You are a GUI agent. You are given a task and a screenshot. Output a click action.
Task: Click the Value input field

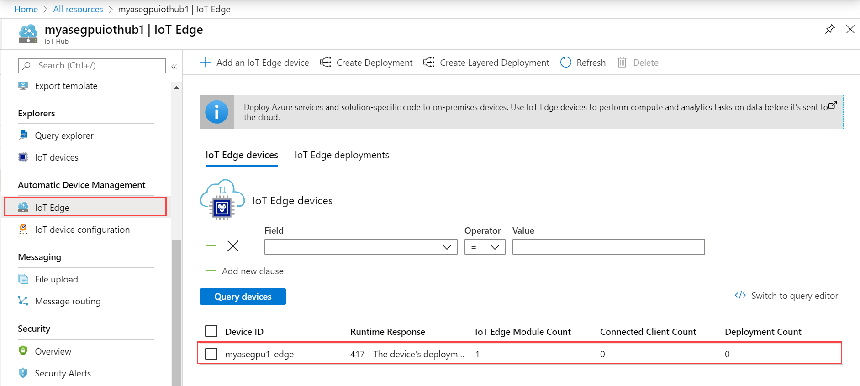pyautogui.click(x=608, y=247)
